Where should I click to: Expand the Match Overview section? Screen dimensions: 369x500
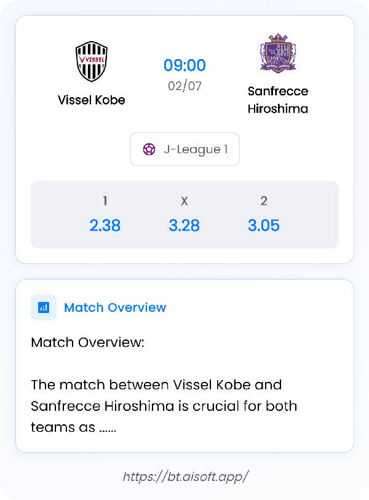115,308
